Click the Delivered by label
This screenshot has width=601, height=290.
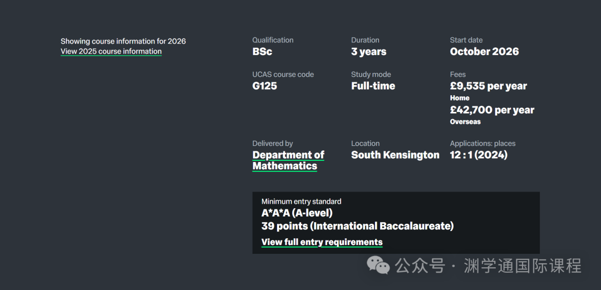click(272, 144)
